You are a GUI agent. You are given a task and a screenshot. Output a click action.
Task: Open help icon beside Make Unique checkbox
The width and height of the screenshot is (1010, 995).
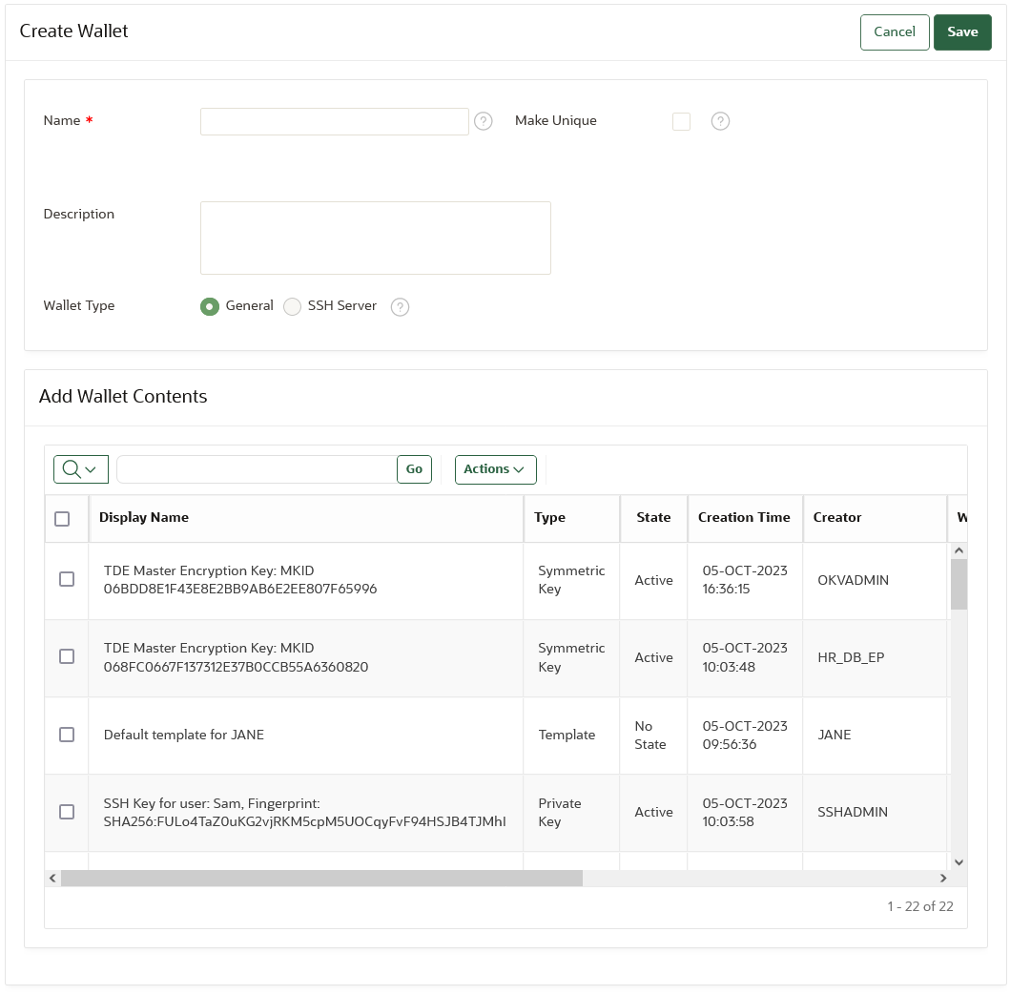pos(720,121)
